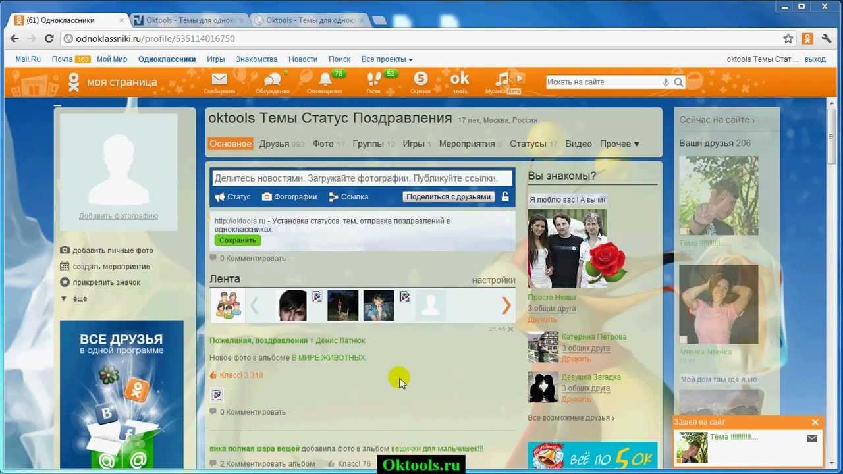843x474 pixels.
Task: Click добавить личные фото camera icon
Action: click(65, 250)
